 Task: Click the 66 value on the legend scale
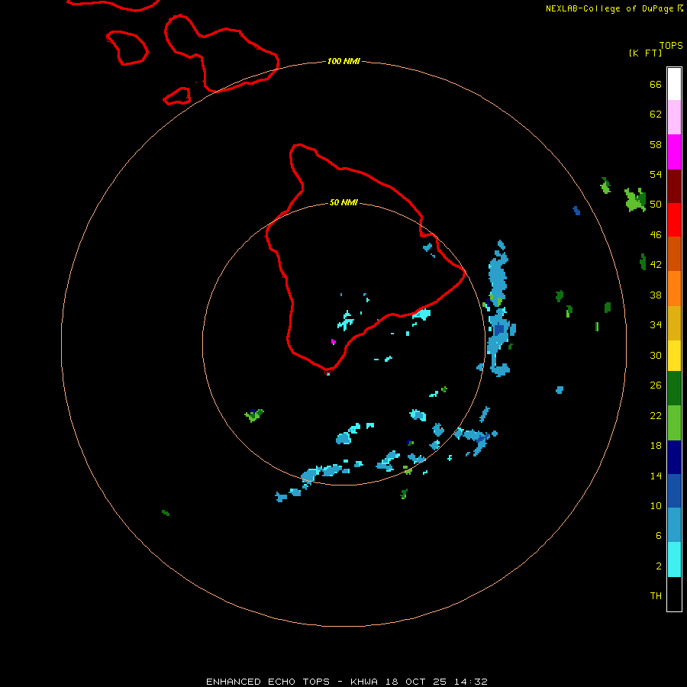pos(656,84)
